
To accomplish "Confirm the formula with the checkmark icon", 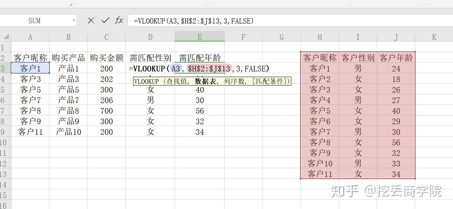I will [x=105, y=20].
